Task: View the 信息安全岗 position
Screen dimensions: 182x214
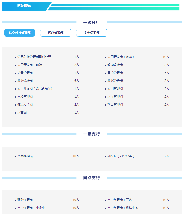Action: (x=25, y=105)
